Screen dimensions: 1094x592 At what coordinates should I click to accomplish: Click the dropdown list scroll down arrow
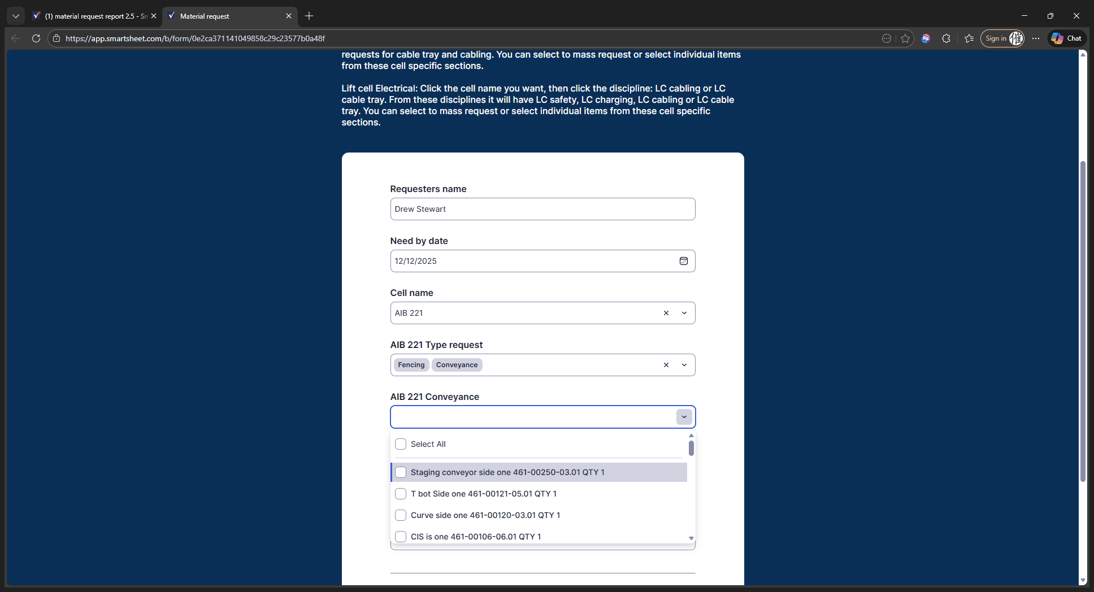click(691, 538)
